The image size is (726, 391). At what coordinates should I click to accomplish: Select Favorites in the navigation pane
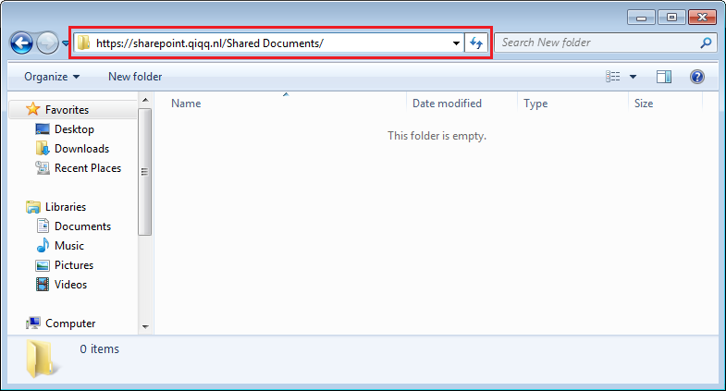(67, 110)
